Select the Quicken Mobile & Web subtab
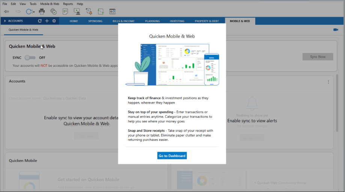The height and width of the screenshot is (192, 345). click(x=23, y=30)
